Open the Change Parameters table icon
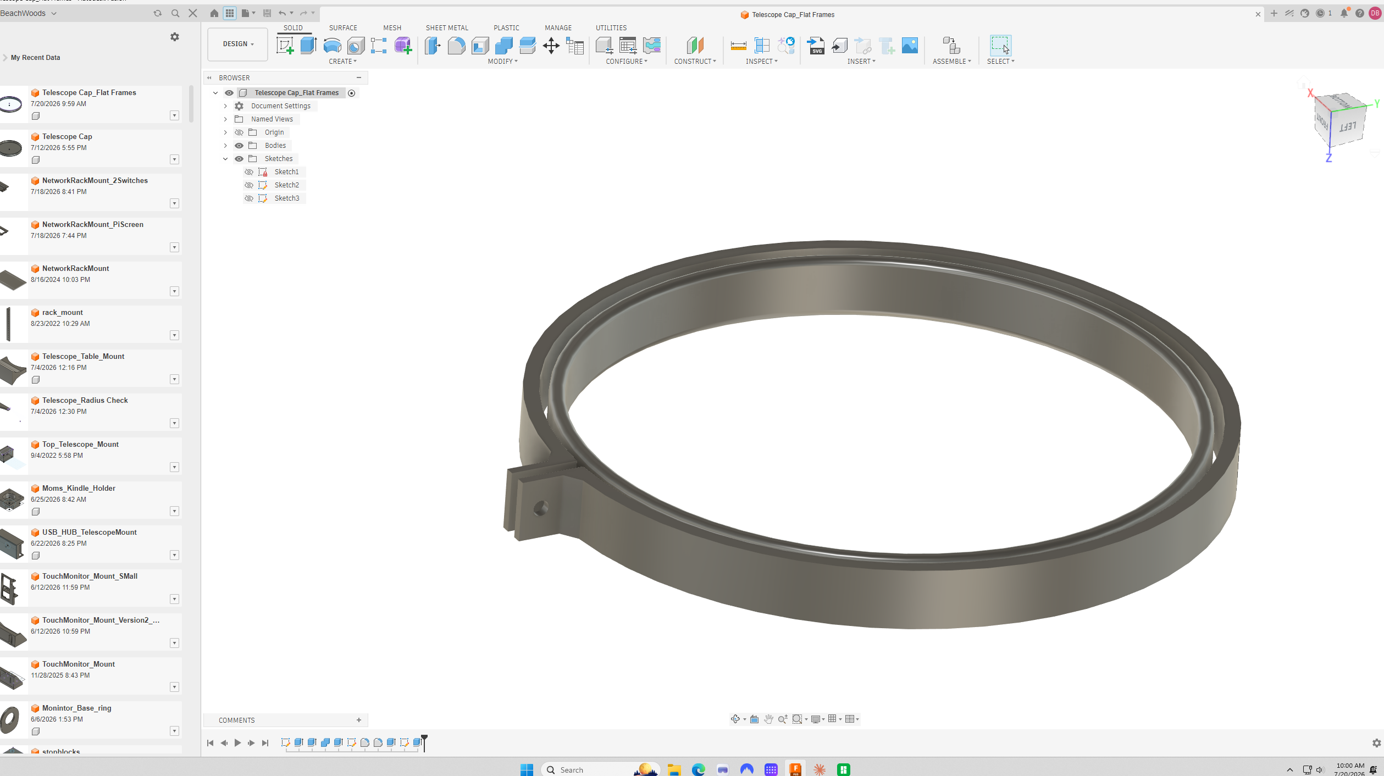This screenshot has height=776, width=1384. pos(575,46)
